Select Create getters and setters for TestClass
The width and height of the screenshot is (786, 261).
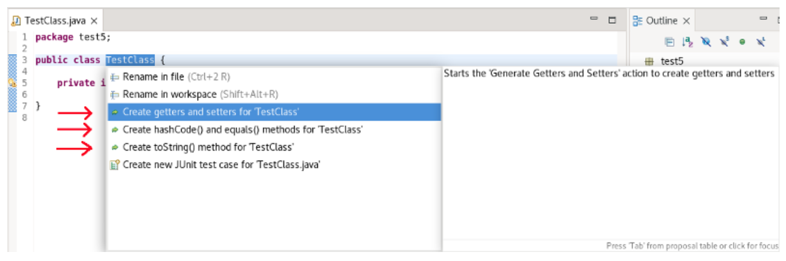pos(211,112)
